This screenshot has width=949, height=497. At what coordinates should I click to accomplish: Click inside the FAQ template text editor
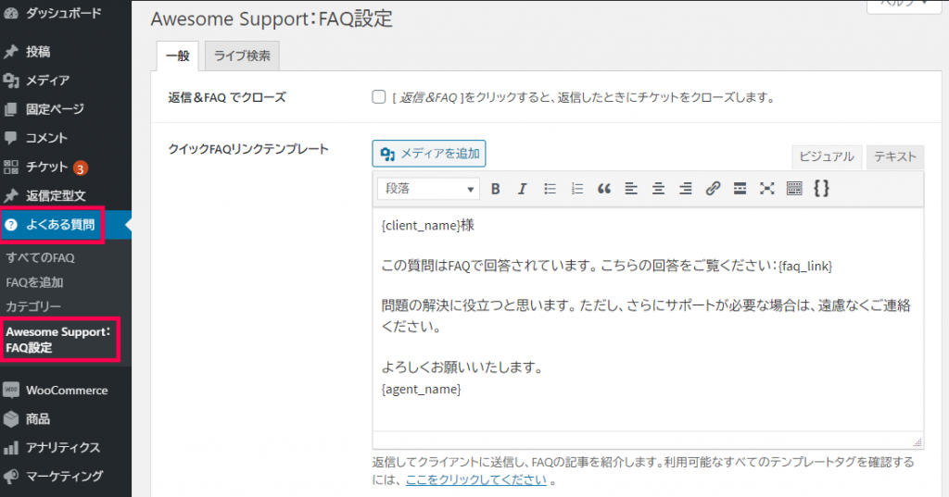(x=648, y=319)
